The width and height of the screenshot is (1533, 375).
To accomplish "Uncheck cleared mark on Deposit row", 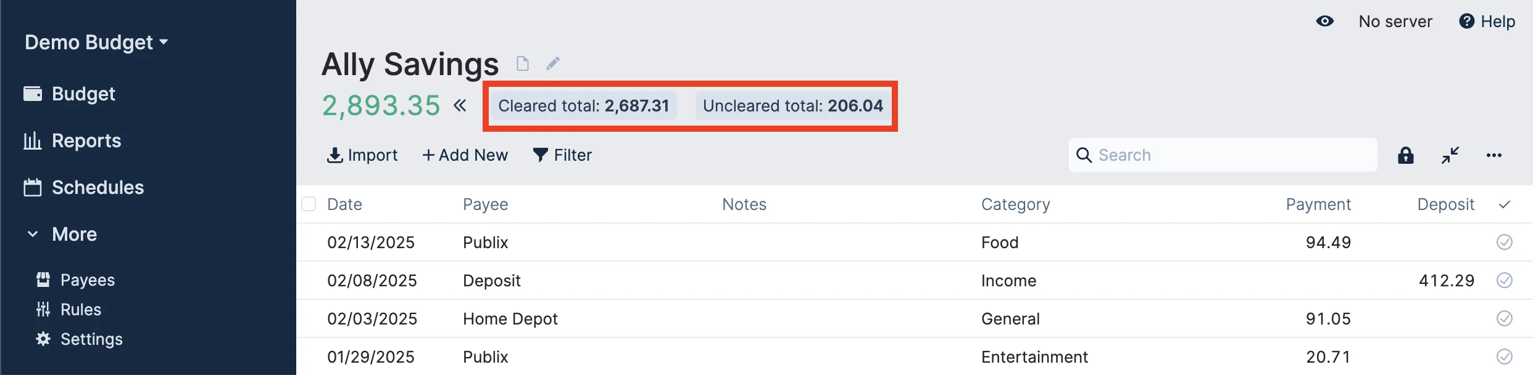I will point(1504,280).
